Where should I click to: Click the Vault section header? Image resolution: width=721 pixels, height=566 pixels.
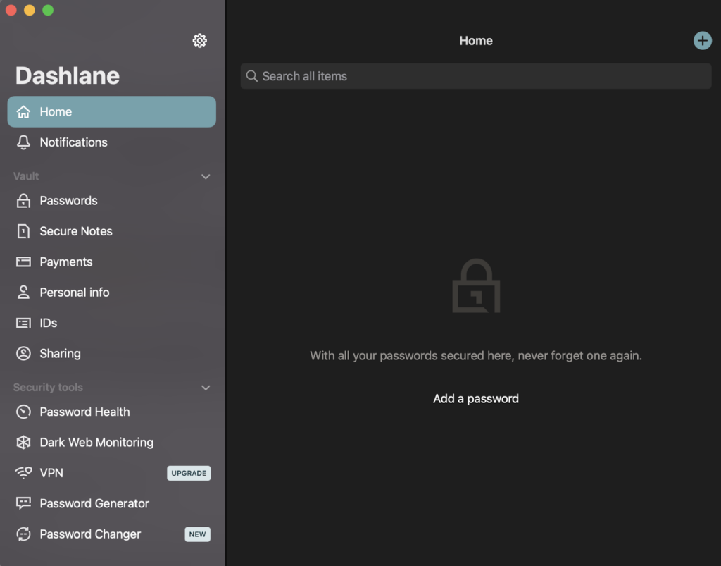coord(26,176)
